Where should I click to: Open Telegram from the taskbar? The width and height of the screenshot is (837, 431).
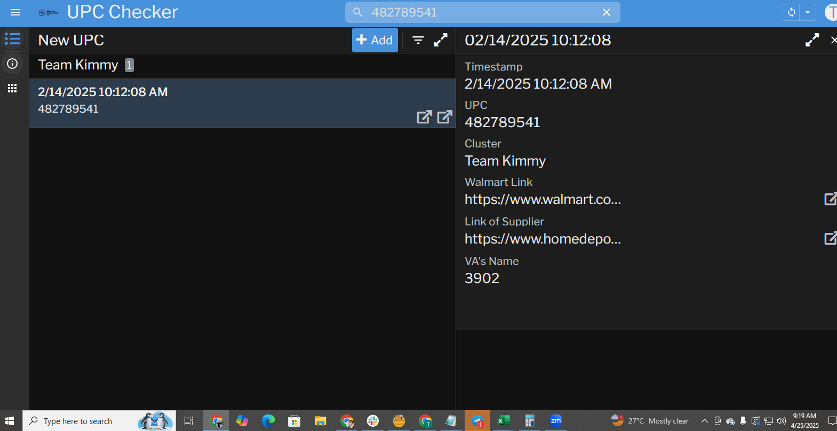[477, 421]
